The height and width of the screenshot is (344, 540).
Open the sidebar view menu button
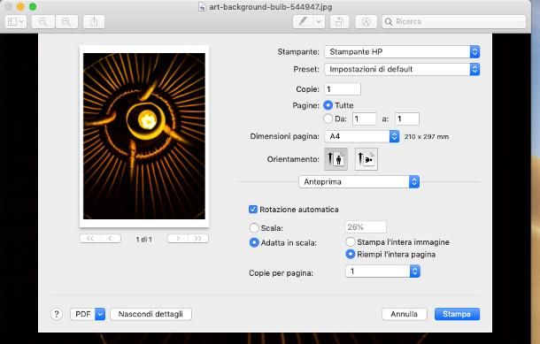[x=16, y=22]
